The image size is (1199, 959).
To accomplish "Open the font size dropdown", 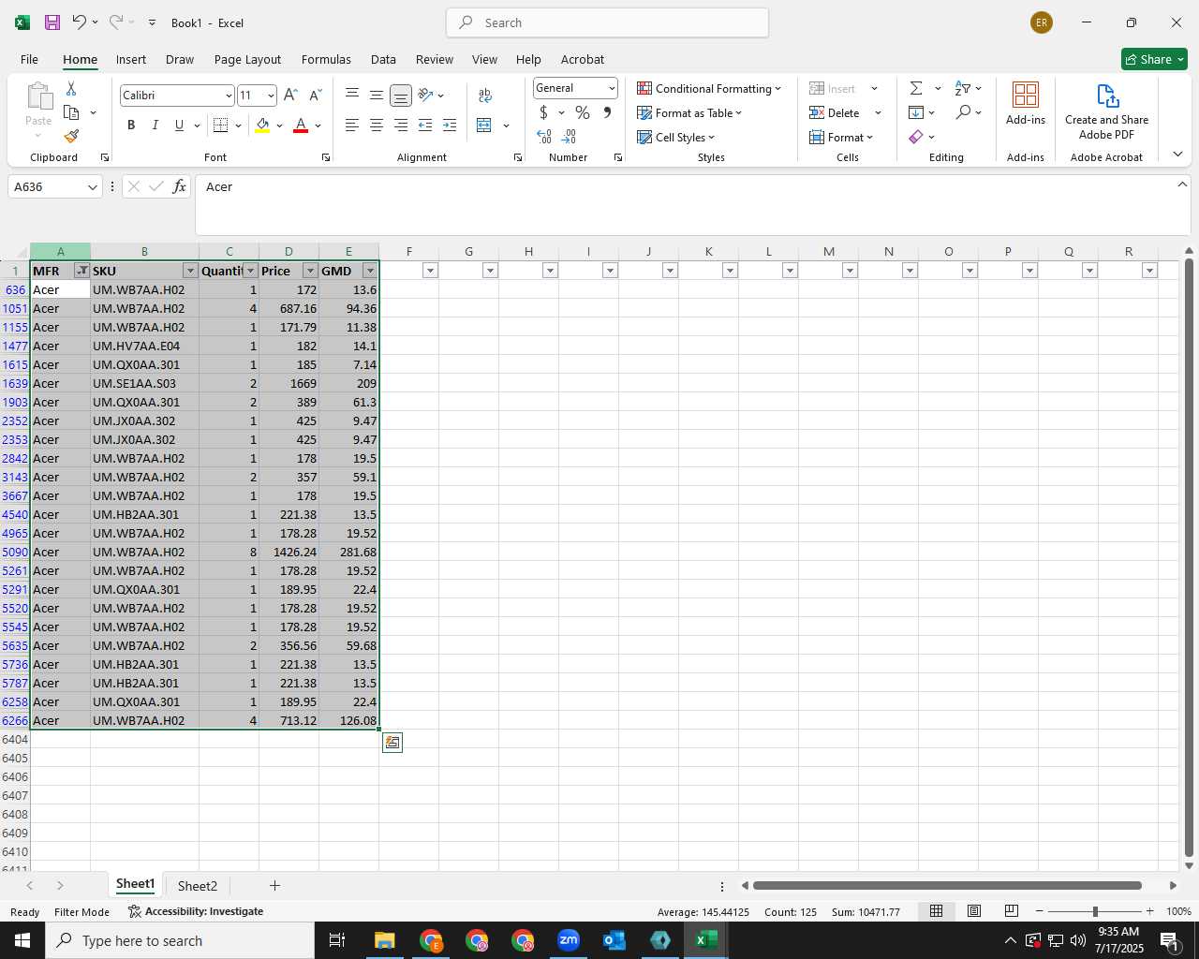I will click(271, 96).
